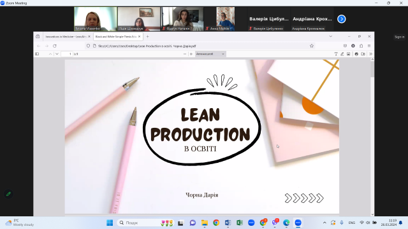This screenshot has width=408, height=229.
Task: Zoom out the PDF document
Action: (x=185, y=54)
